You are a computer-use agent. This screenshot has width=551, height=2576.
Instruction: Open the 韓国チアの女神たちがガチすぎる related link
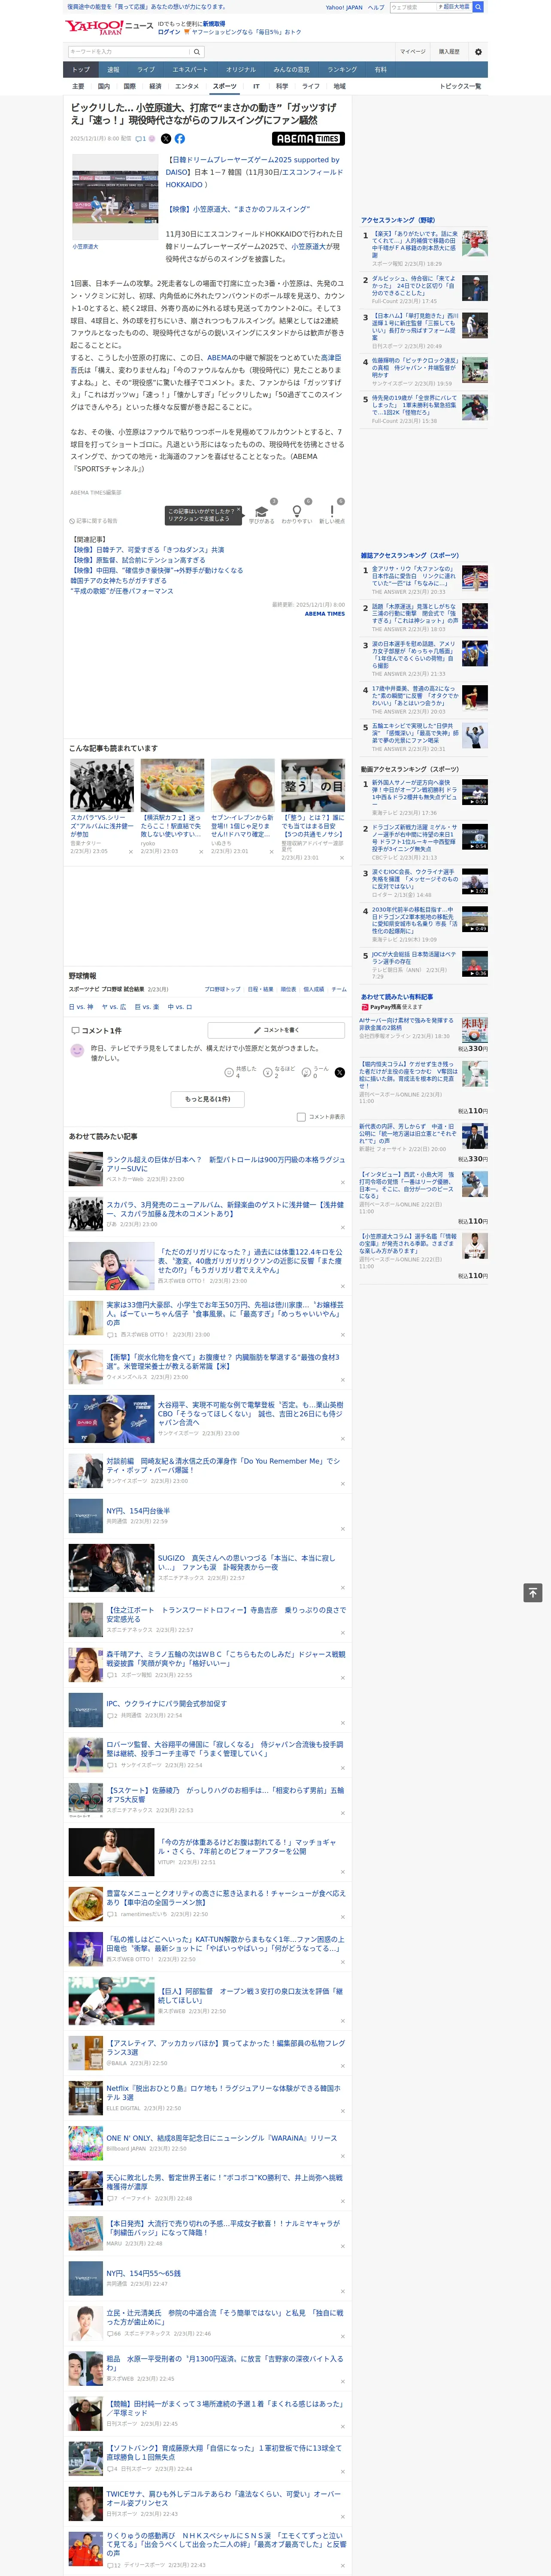click(119, 581)
